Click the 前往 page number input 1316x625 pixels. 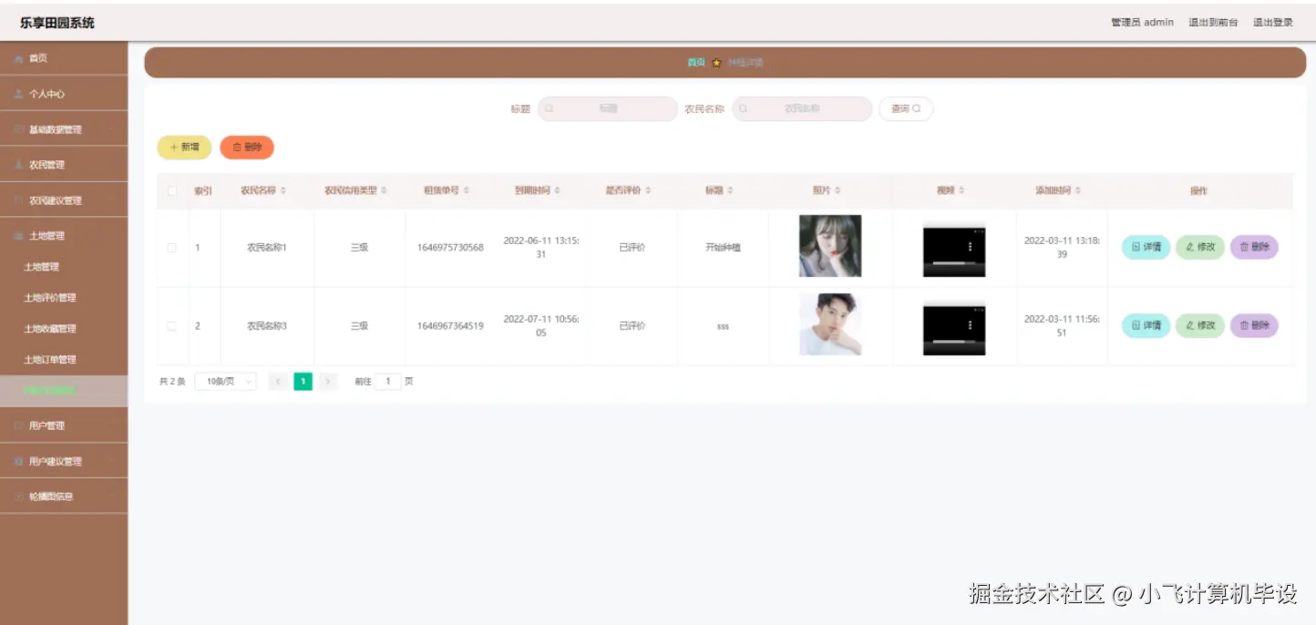click(x=387, y=382)
